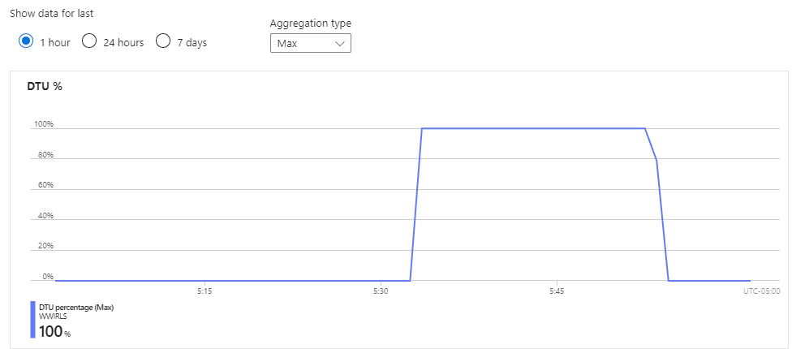This screenshot has height=349, width=792.
Task: Click the DTU % chart title
Action: tap(45, 86)
